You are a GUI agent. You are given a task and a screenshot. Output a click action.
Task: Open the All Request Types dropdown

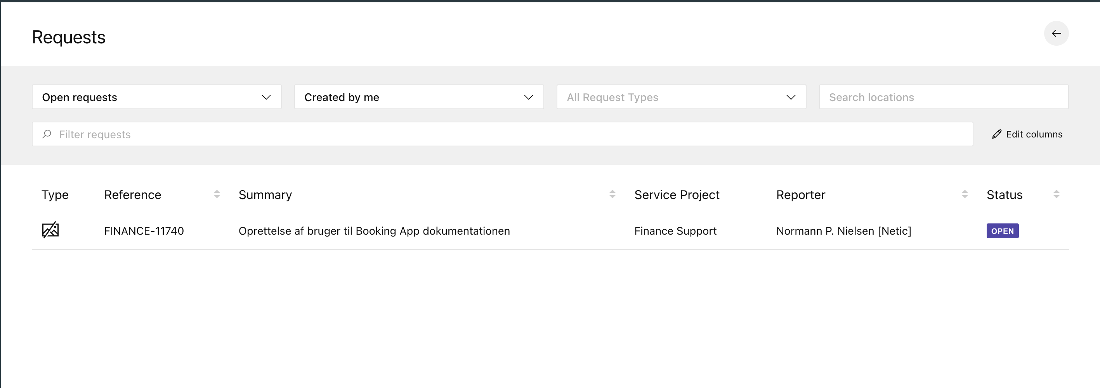(681, 97)
